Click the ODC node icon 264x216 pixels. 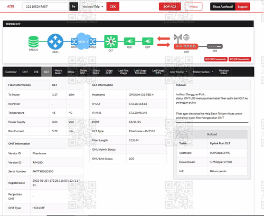pyautogui.click(x=129, y=42)
